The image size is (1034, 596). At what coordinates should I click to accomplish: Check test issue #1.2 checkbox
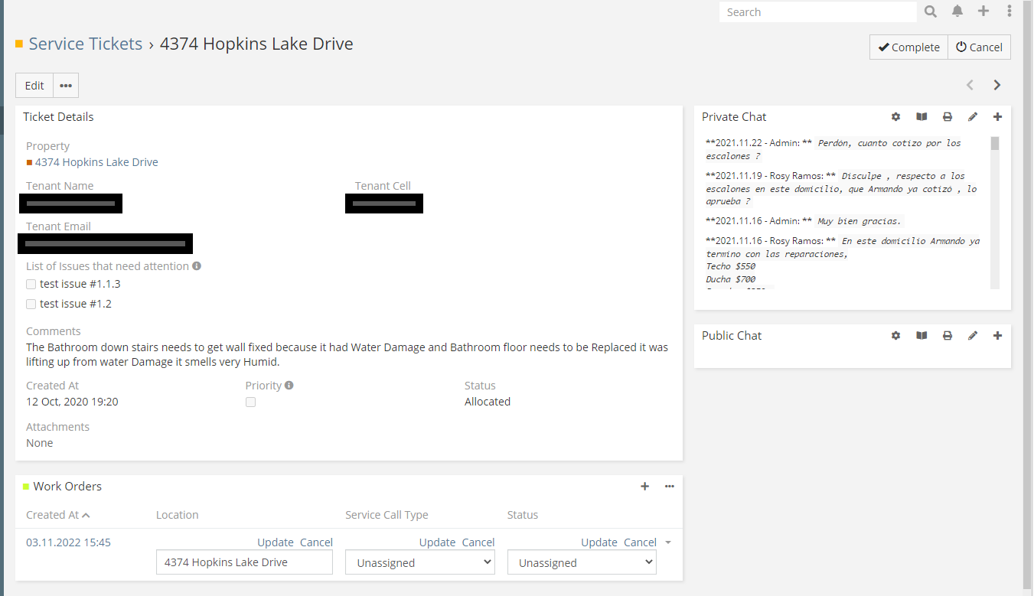coord(31,304)
